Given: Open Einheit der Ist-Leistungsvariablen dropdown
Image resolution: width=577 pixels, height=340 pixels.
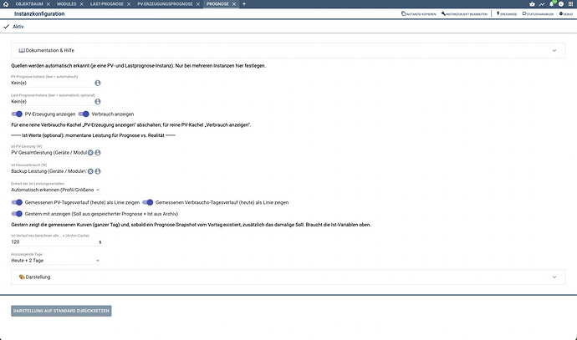Looking at the screenshot, I should pos(55,190).
